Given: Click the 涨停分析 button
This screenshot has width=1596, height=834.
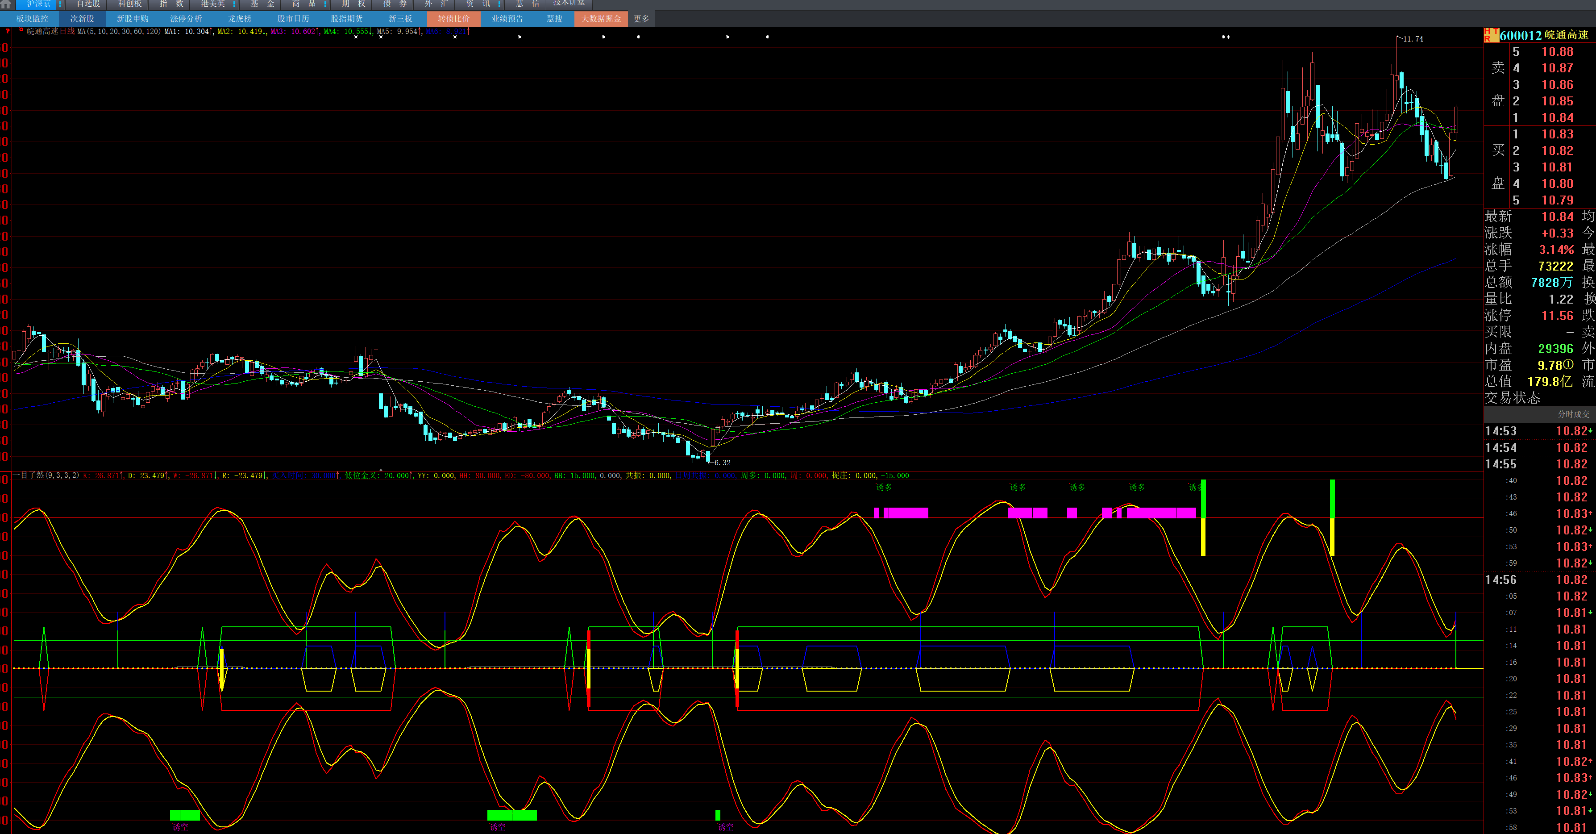Looking at the screenshot, I should (x=187, y=19).
